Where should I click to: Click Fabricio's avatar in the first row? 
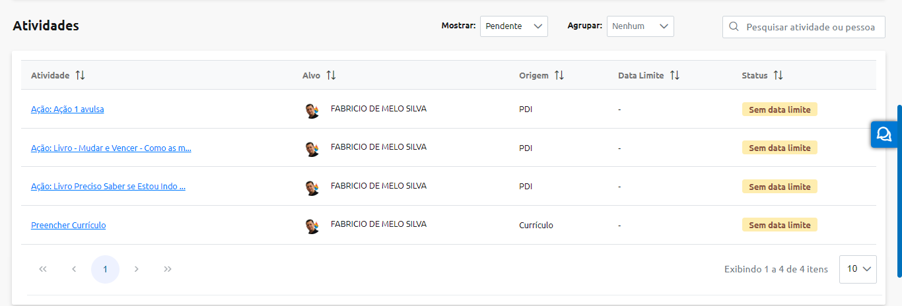pos(312,110)
